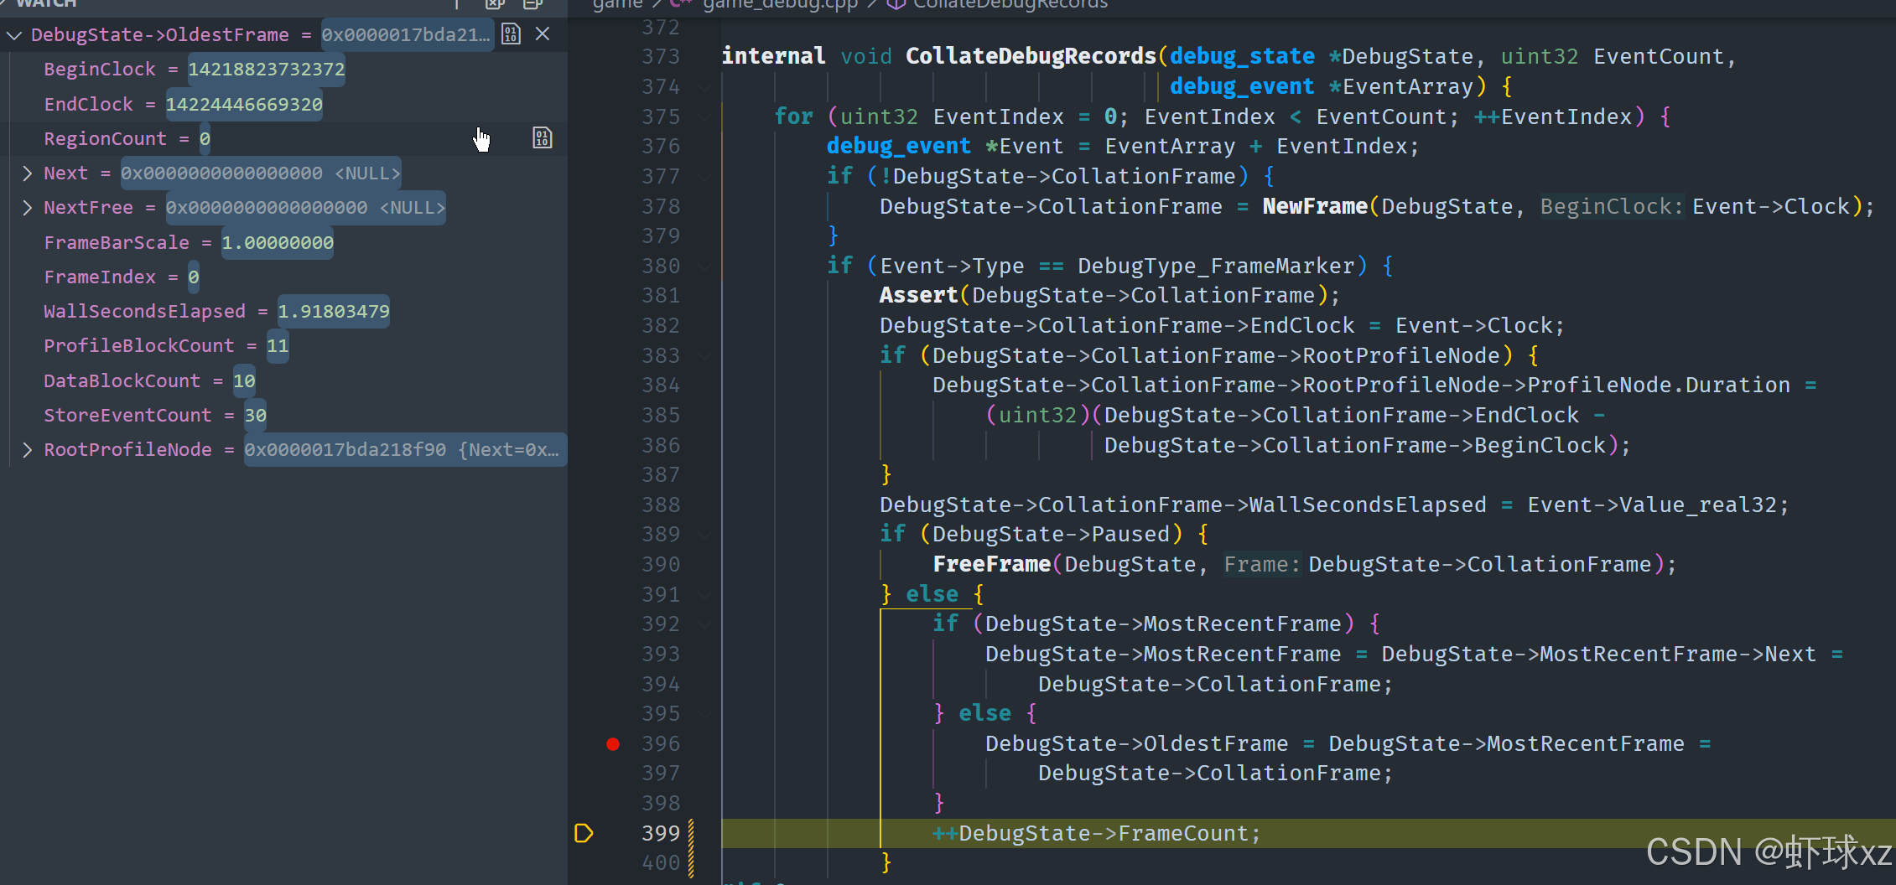Fold the Paused if block at line 389

coord(705,535)
